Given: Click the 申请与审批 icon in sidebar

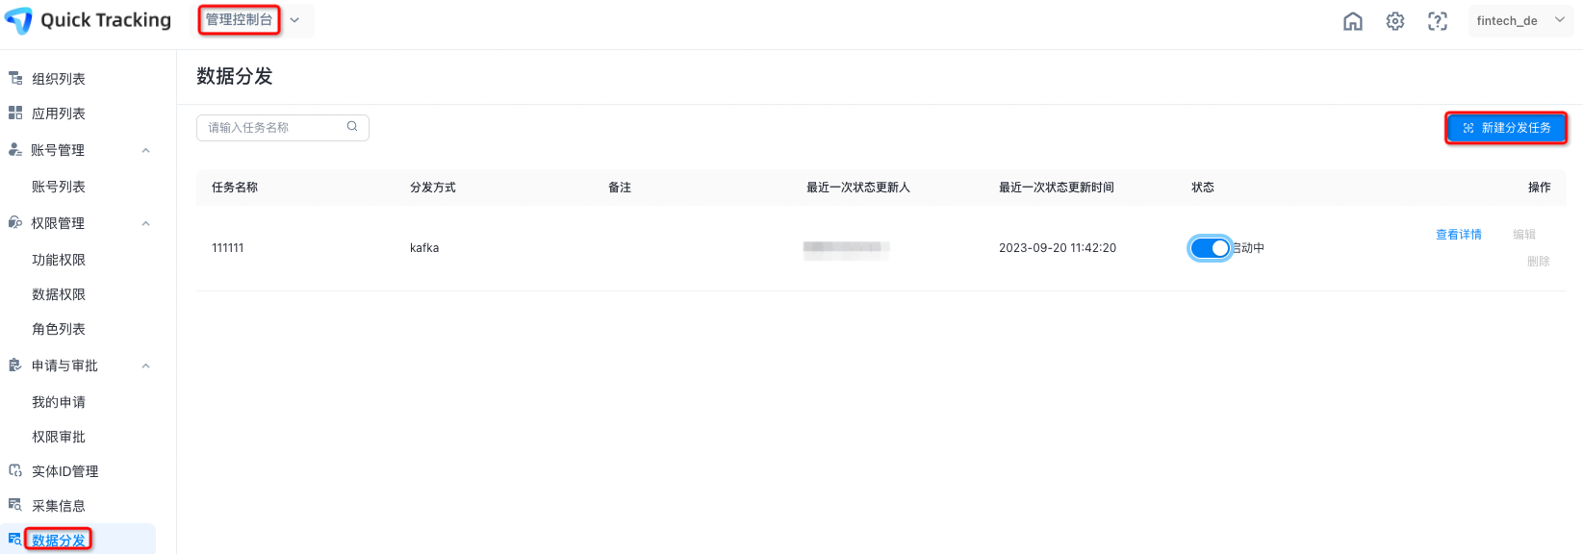Looking at the screenshot, I should tap(15, 365).
